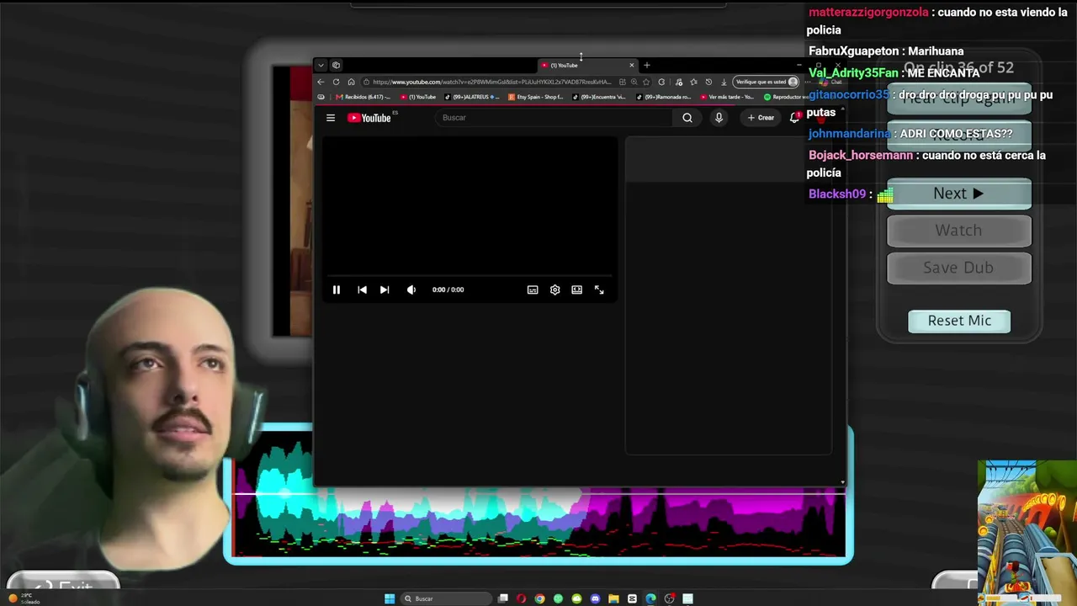
Task: Open the (1) YouTube bookmark
Action: (x=418, y=97)
